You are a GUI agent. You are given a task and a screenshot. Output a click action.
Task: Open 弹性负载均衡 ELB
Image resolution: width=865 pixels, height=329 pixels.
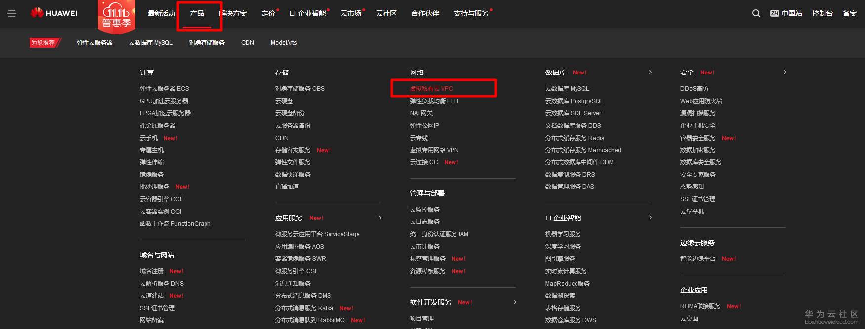coord(434,101)
